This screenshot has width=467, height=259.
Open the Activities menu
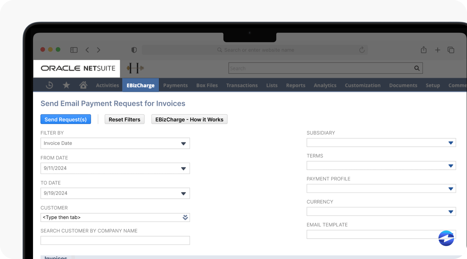pos(107,85)
